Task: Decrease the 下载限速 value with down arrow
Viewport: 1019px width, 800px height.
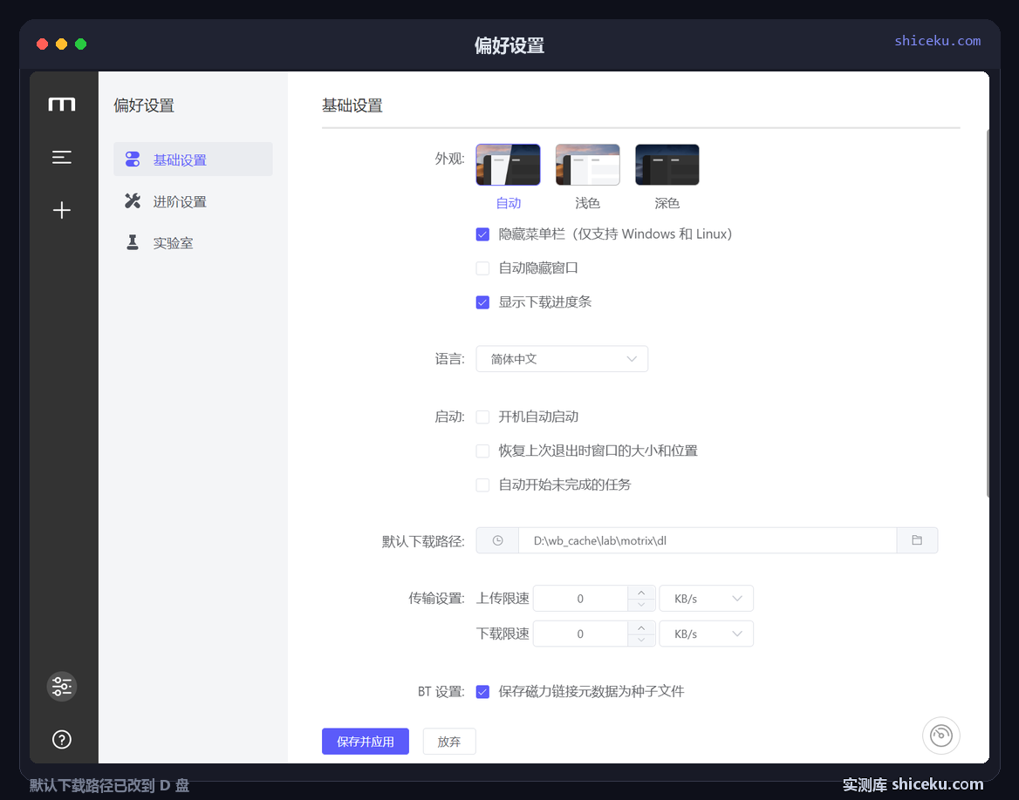Action: pyautogui.click(x=641, y=641)
